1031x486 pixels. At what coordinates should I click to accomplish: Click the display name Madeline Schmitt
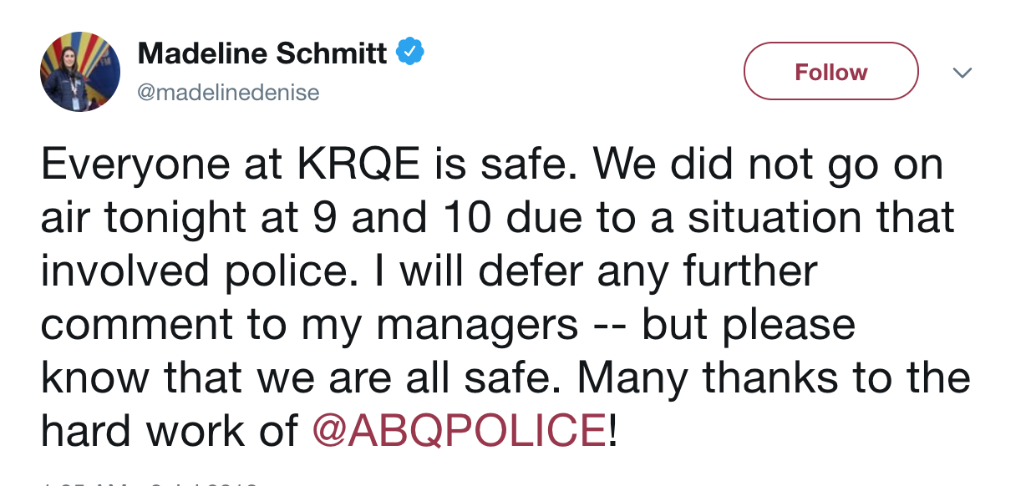(262, 53)
